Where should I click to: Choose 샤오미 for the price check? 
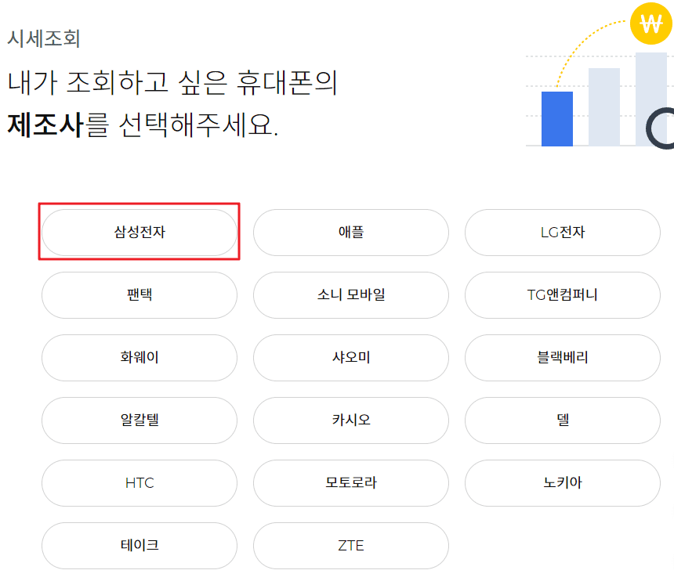pyautogui.click(x=350, y=358)
